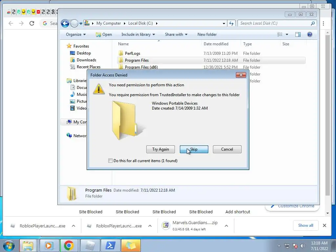Click the Chrome back arrow
Screen dimensions: 336x252
(11, 23)
